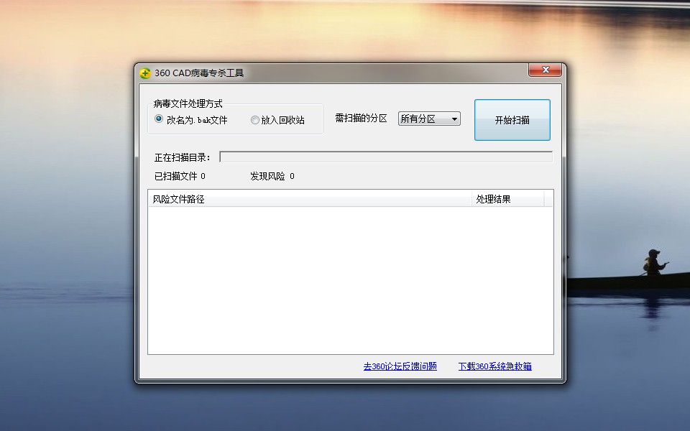Click the 360 green plus title icon

pos(145,73)
